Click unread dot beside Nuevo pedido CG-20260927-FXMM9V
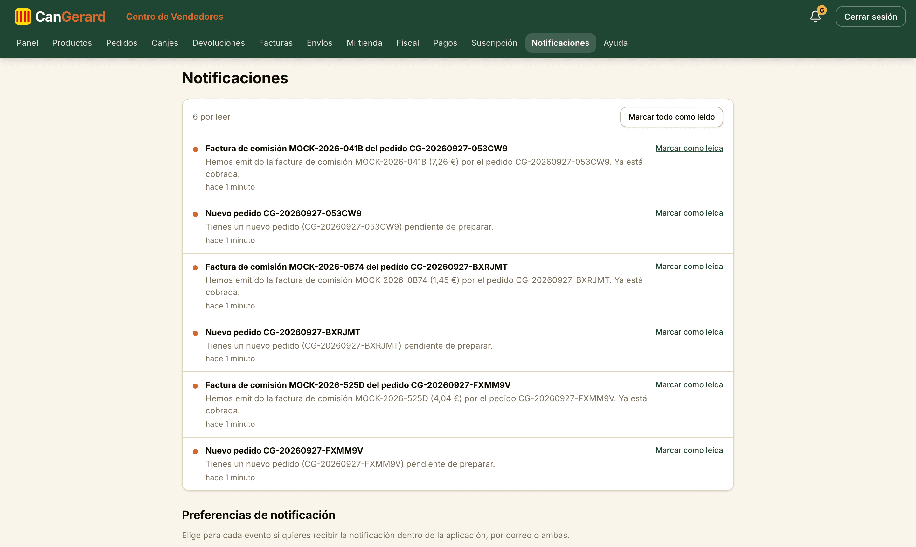The image size is (916, 547). (195, 452)
